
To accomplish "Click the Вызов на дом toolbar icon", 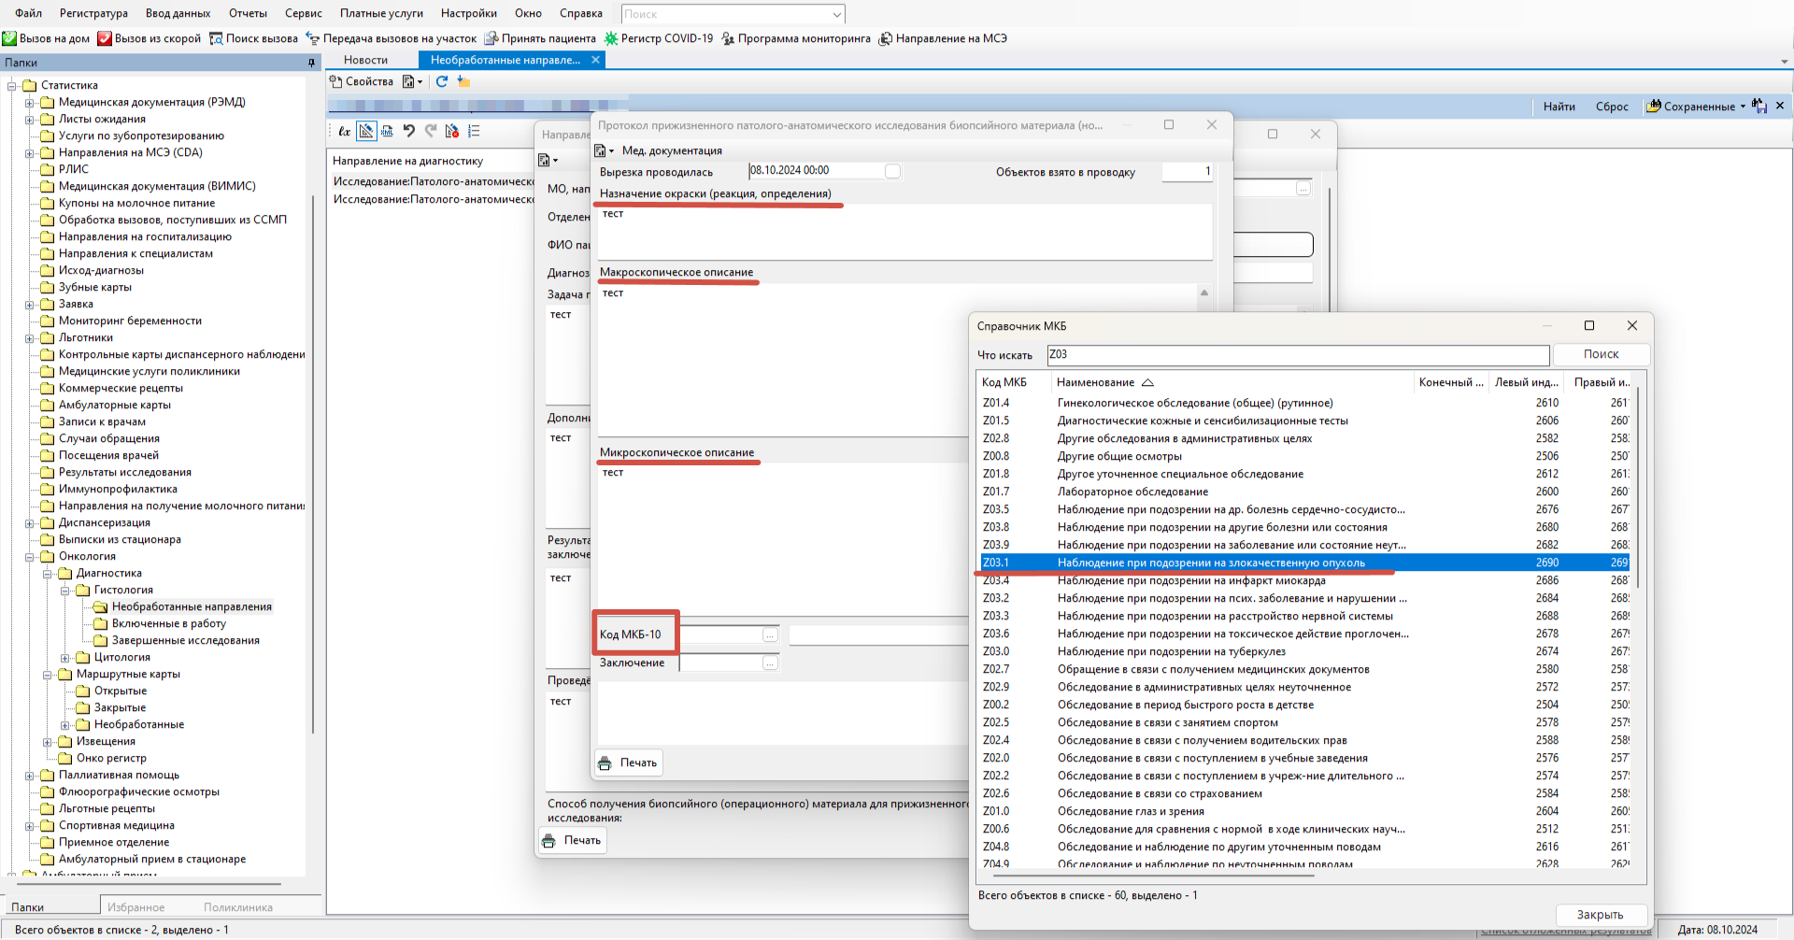I will pos(9,38).
